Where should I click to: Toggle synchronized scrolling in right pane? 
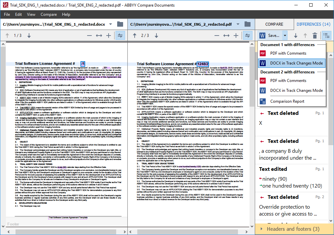[248, 36]
